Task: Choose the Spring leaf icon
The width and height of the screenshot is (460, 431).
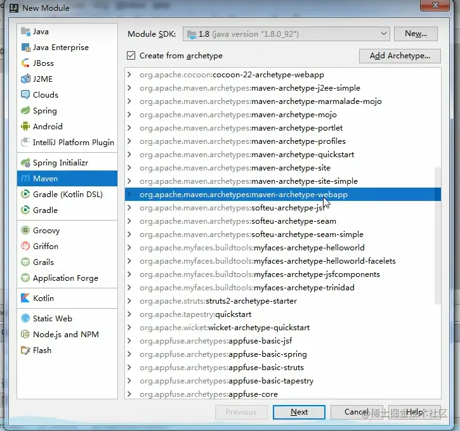Action: [x=25, y=110]
